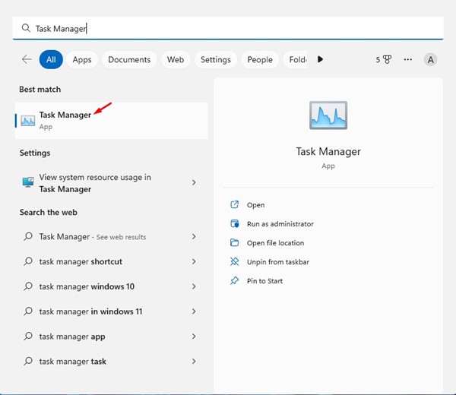Select the task manager app suggestion
Viewport: 456px width, 395px height.
click(x=112, y=337)
